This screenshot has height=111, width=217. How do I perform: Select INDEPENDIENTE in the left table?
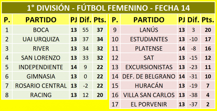pos(41,67)
